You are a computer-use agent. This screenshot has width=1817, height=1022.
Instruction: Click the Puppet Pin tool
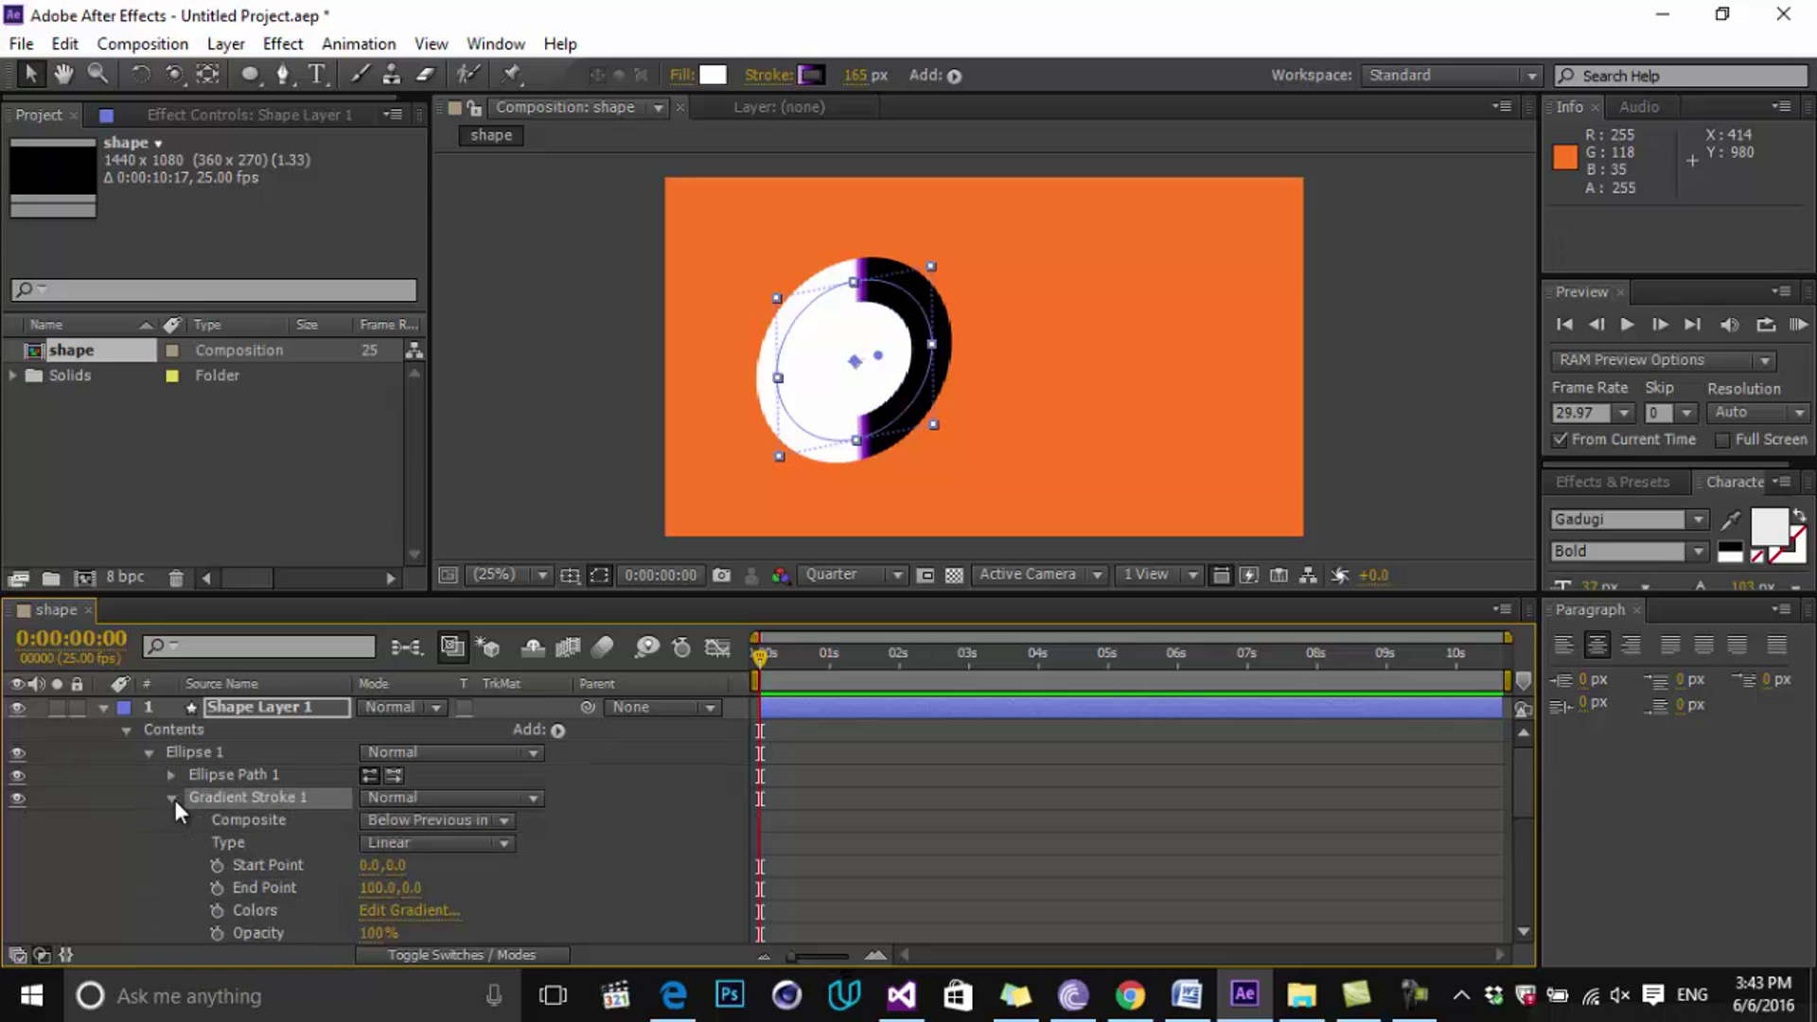click(511, 74)
